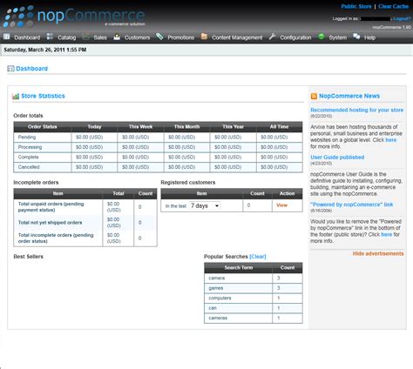The width and height of the screenshot is (413, 369).
Task: Click the Clear Cache link
Action: pos(393,6)
